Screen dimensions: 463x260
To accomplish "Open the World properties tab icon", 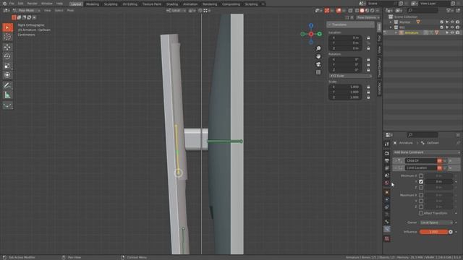I will click(387, 183).
